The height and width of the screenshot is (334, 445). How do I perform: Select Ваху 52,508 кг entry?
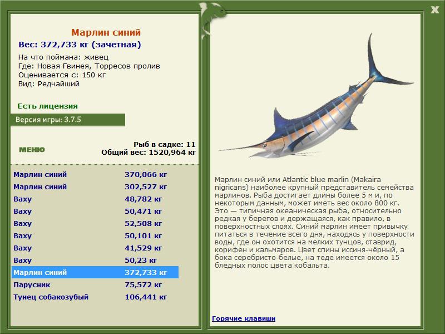(95, 223)
